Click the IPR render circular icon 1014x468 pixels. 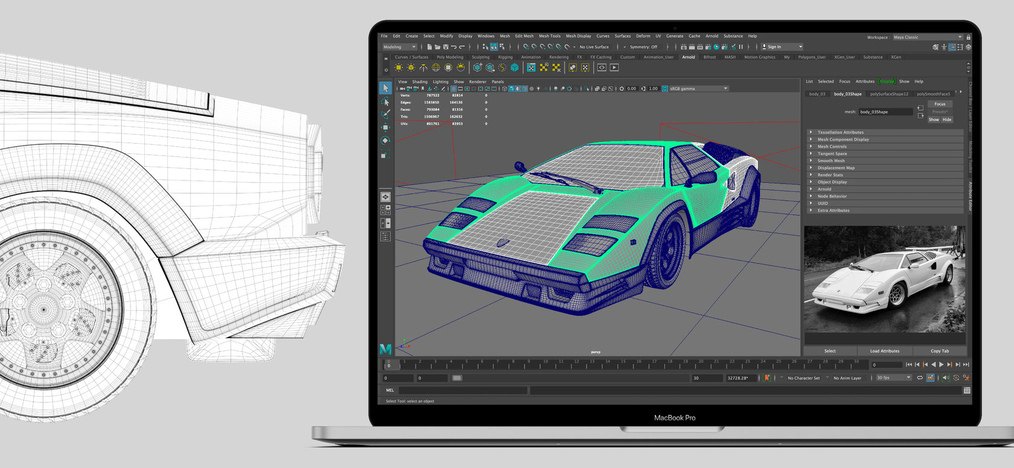coord(716,46)
